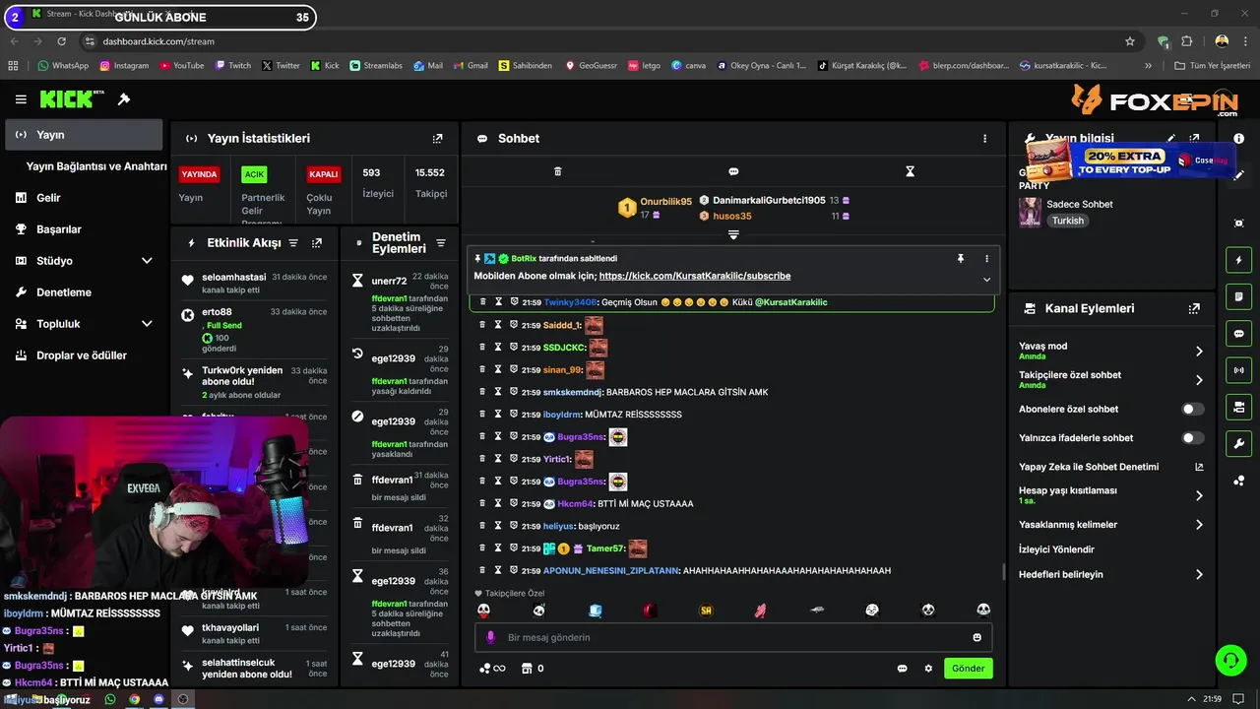This screenshot has height=709, width=1260.
Task: Click the chat bubble icon beside the gear
Action: (902, 669)
